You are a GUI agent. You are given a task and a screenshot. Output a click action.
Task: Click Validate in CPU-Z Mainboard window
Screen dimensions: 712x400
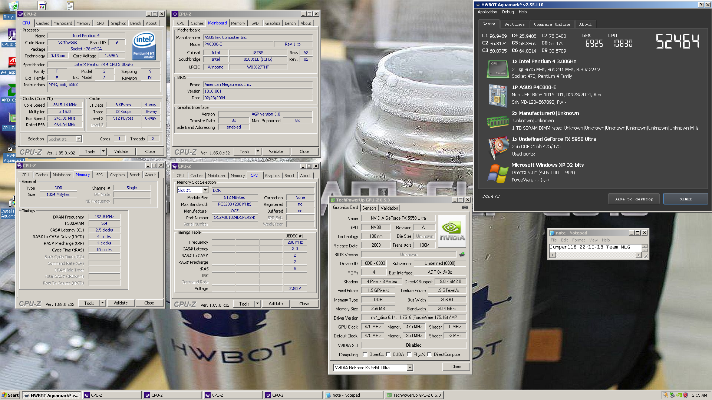tap(276, 151)
